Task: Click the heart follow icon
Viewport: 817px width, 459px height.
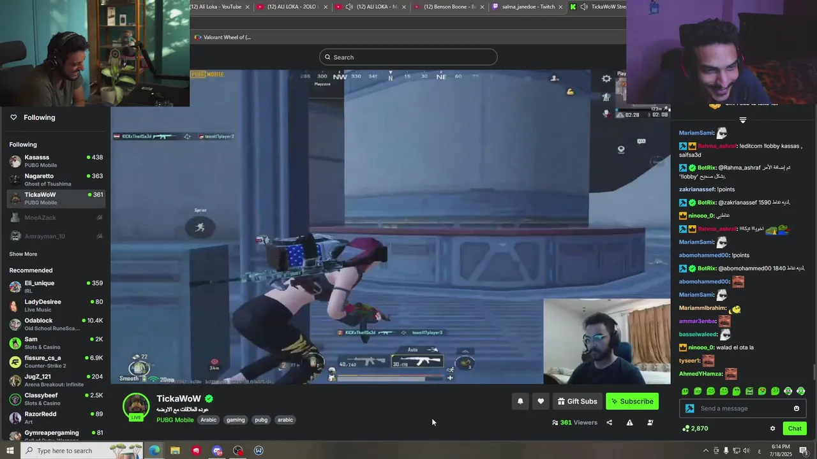Action: point(541,401)
